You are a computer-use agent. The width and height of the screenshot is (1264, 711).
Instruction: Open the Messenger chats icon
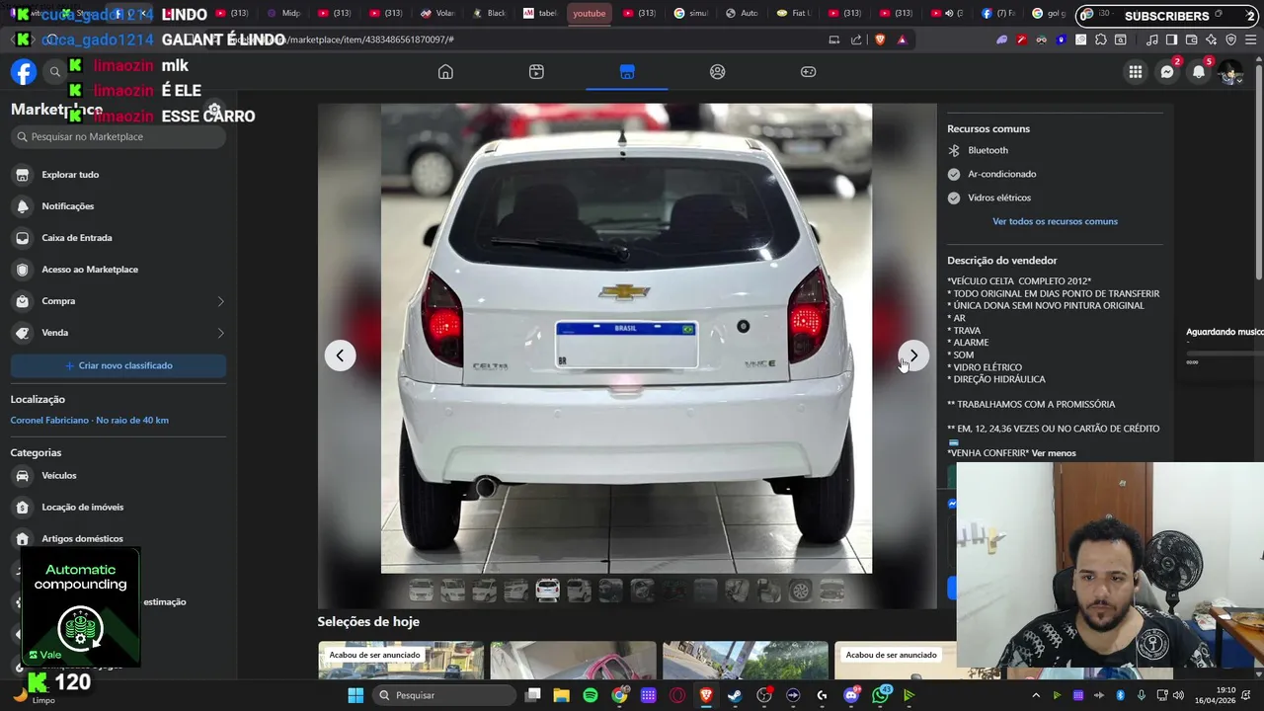click(1167, 72)
